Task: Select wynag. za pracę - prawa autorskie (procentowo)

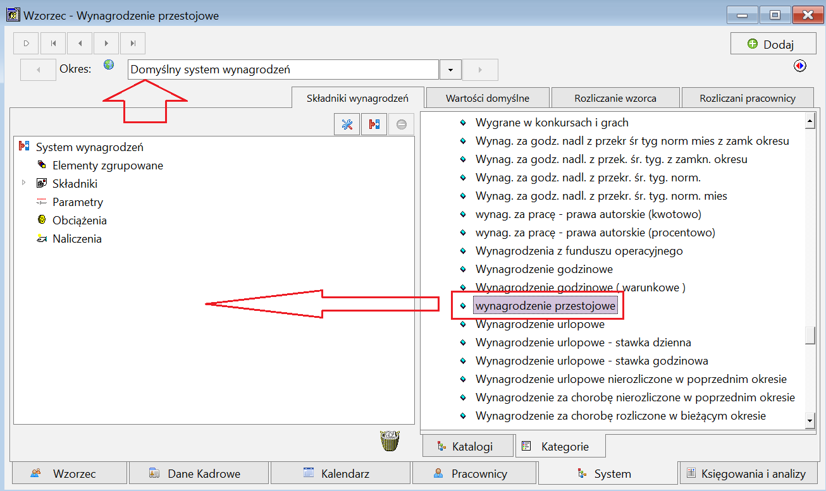Action: [x=595, y=233]
